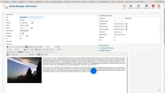Insert a numbered list
Image resolution: width=165 pixels, height=93 pixels.
coord(44,49)
